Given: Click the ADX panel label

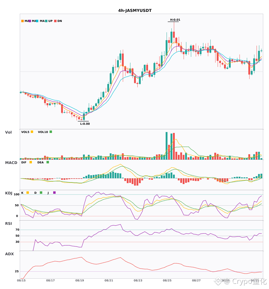Looking at the screenshot, I should [x=9, y=254].
